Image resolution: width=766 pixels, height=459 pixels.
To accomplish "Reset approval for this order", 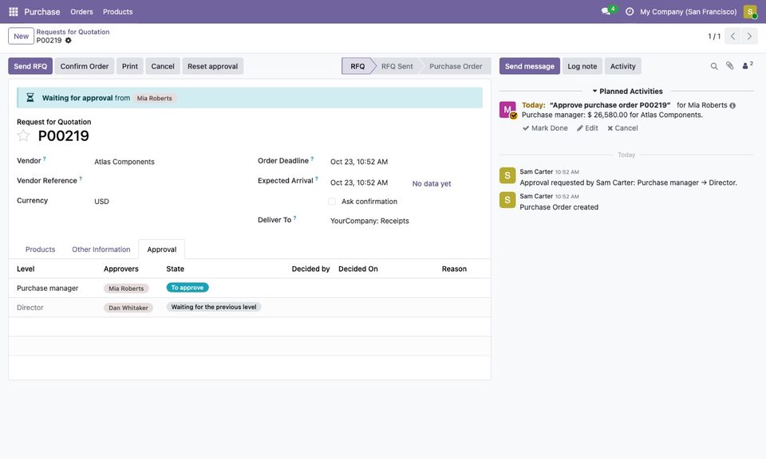I will coord(212,66).
